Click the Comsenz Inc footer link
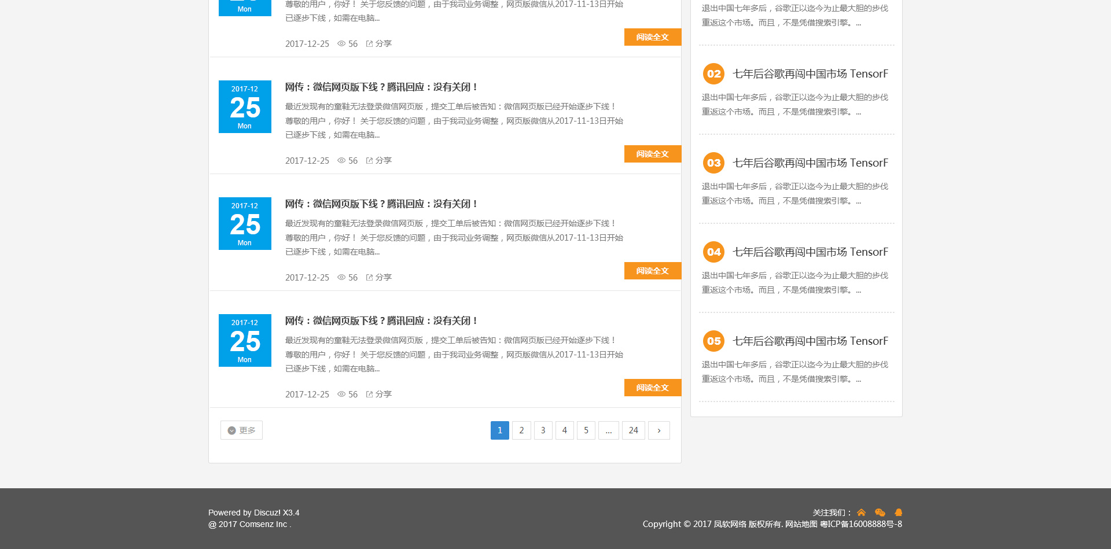The width and height of the screenshot is (1111, 549). 263,524
